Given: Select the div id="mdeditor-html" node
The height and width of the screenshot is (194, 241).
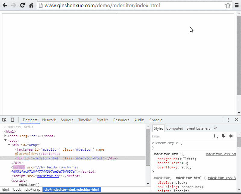Looking at the screenshot, I should click(66, 158).
